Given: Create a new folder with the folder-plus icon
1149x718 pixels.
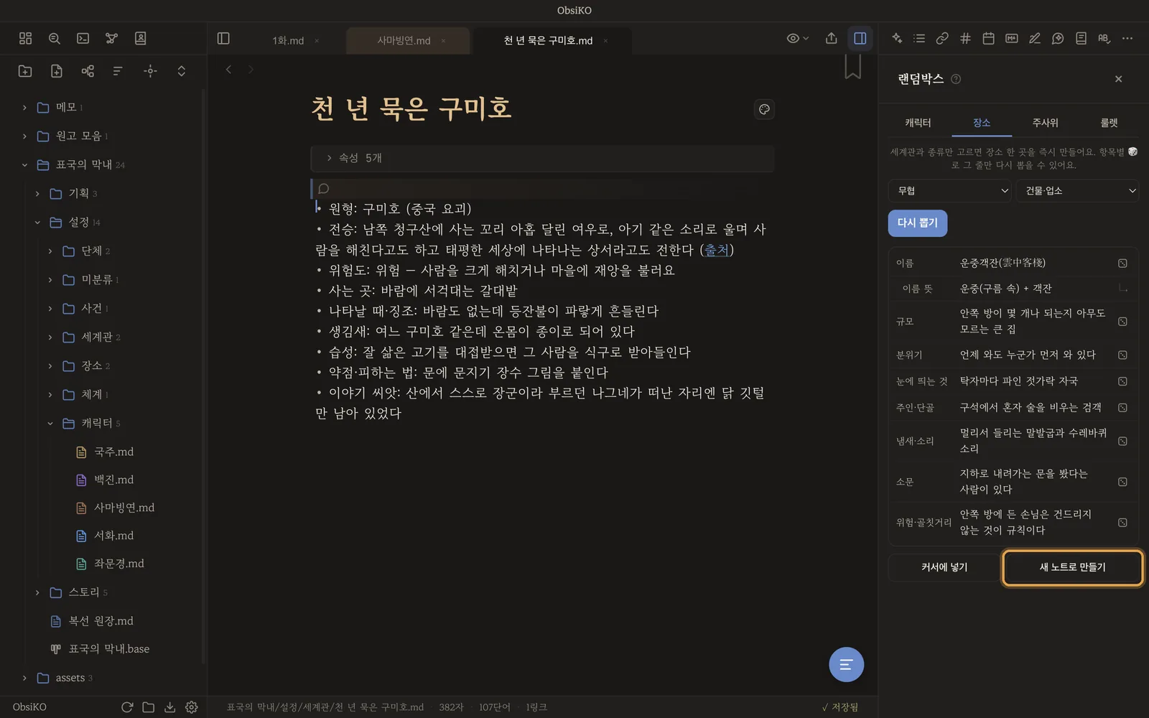Looking at the screenshot, I should click(25, 71).
